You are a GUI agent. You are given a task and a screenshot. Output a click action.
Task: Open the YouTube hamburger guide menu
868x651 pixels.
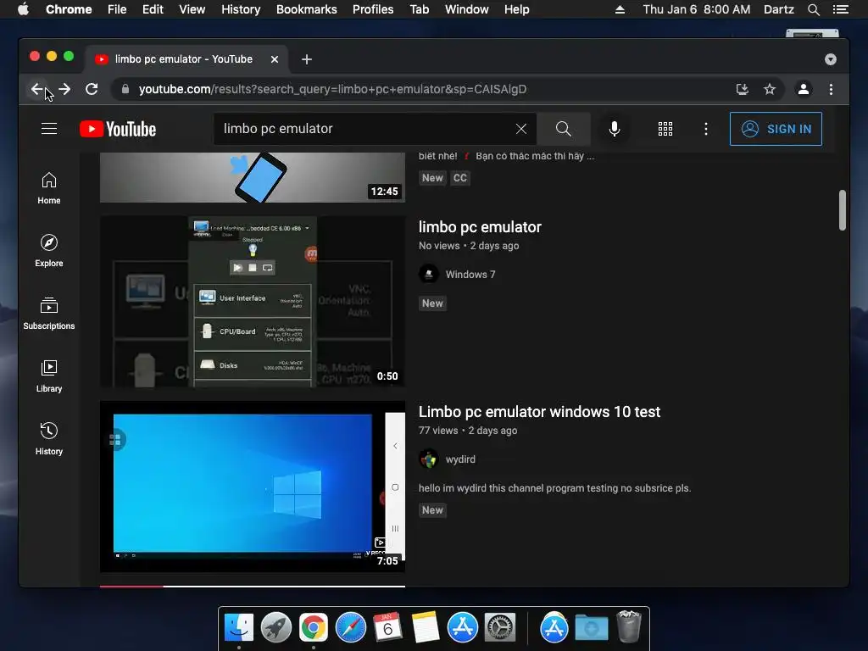[49, 129]
